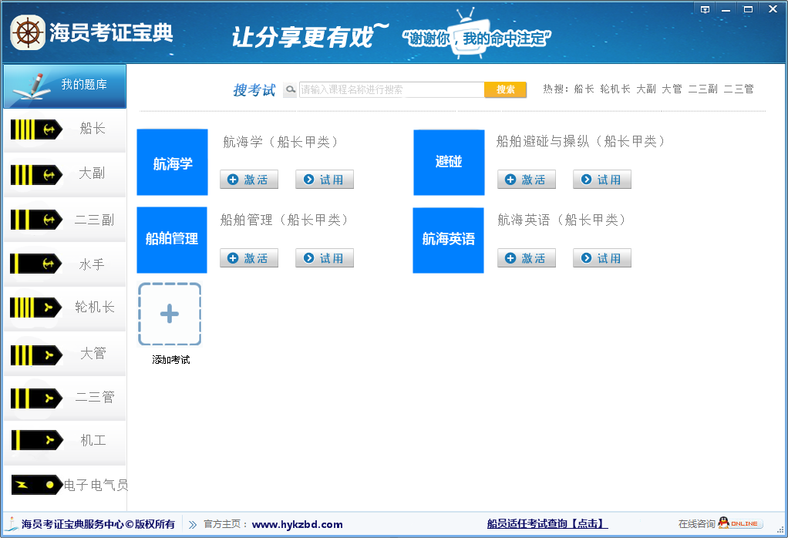Click the QQ online consultation icon

point(739,523)
